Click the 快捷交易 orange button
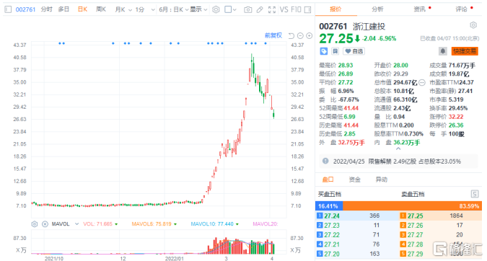This screenshot has width=487, height=261. click(x=465, y=51)
